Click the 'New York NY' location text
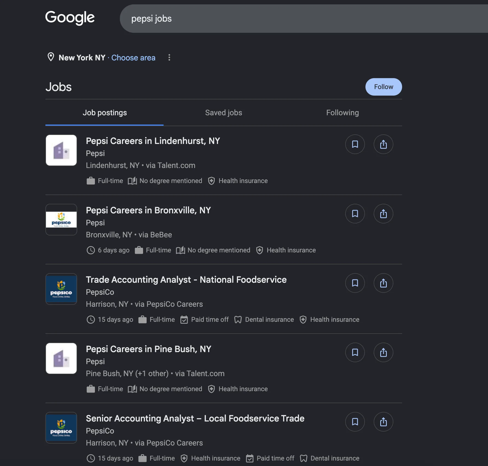 click(x=82, y=58)
